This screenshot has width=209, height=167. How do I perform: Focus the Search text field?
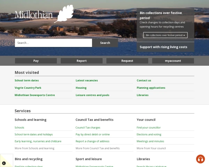[x=53, y=43]
